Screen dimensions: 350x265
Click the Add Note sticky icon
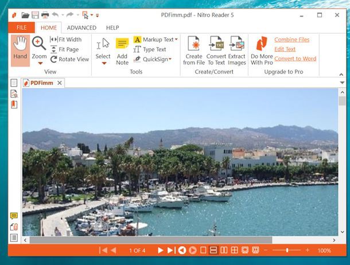click(x=122, y=45)
